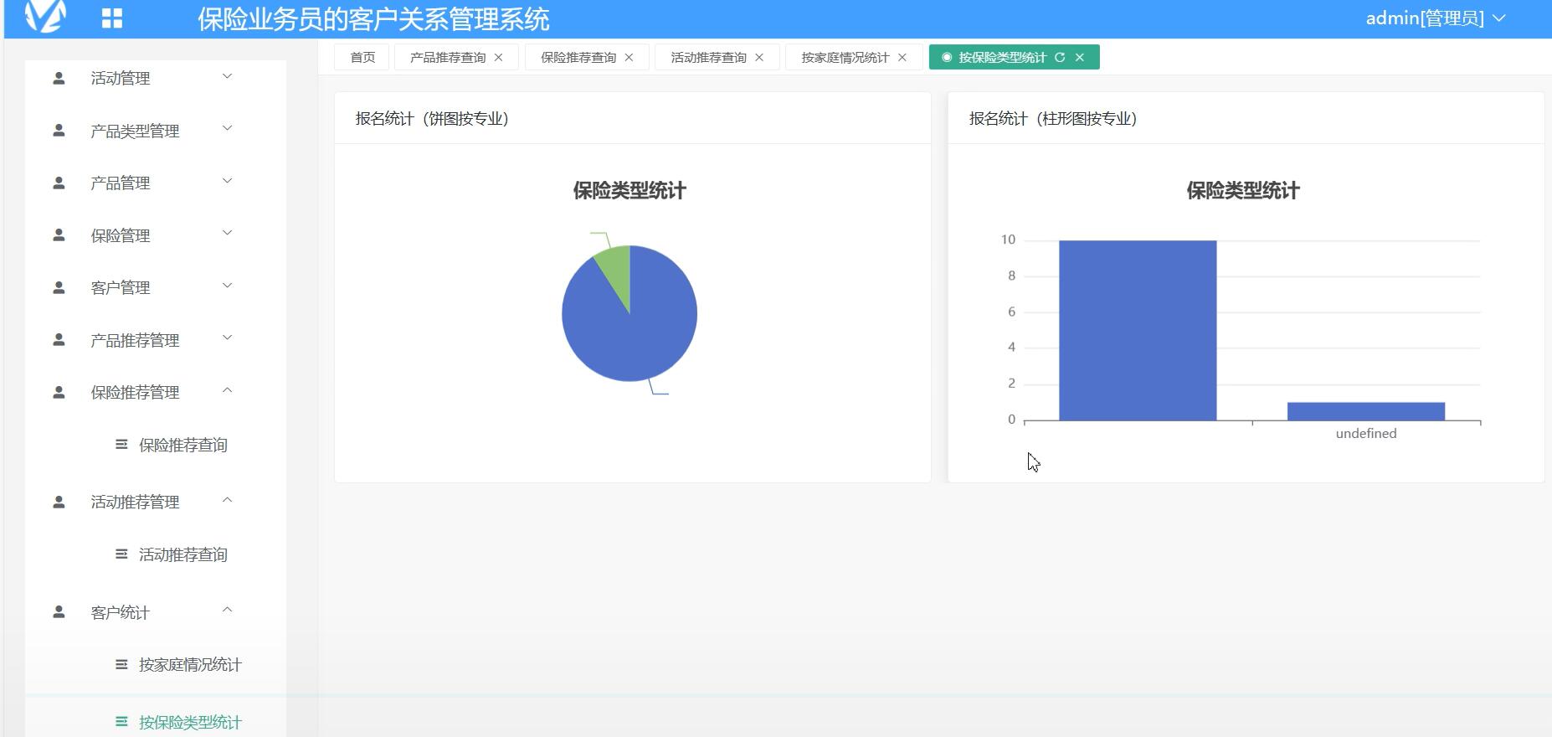Click the 客户管理 menu label

[121, 287]
